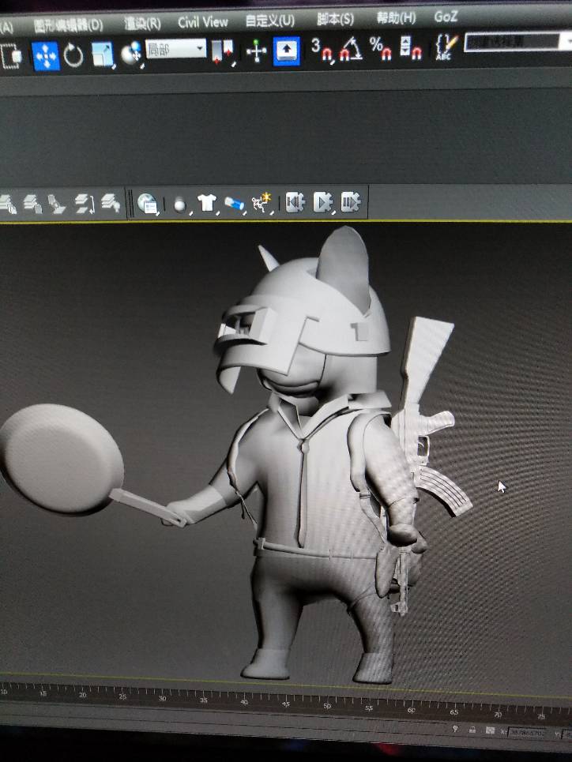Open the 自定义(U) menu
Screen dimensions: 572x762
coord(270,21)
